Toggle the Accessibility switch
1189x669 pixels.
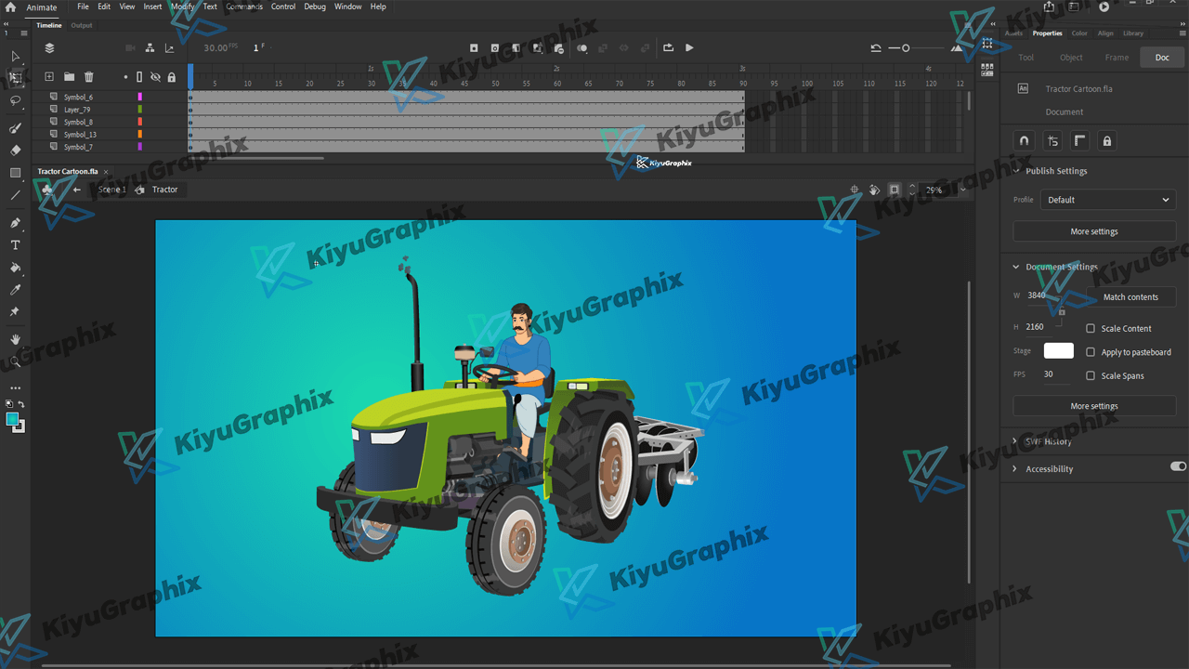pos(1178,466)
